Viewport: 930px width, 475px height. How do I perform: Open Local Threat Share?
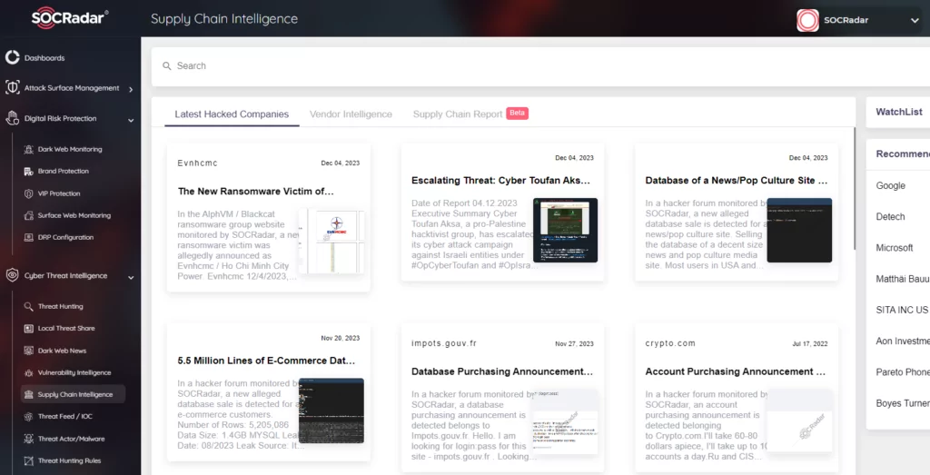coord(66,329)
